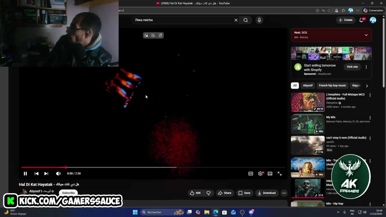The width and height of the screenshot is (386, 217).
Task: Open the Create button
Action: (x=345, y=20)
